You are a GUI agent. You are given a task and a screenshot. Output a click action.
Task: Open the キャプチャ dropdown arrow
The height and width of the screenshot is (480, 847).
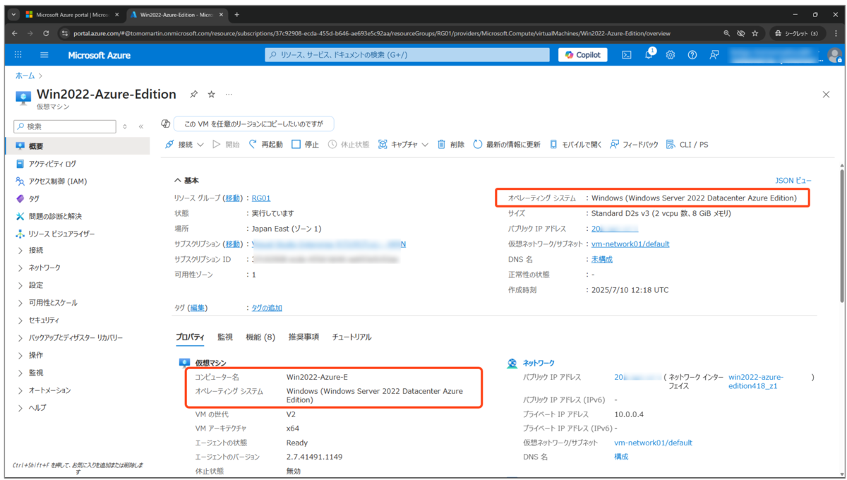[x=425, y=145]
